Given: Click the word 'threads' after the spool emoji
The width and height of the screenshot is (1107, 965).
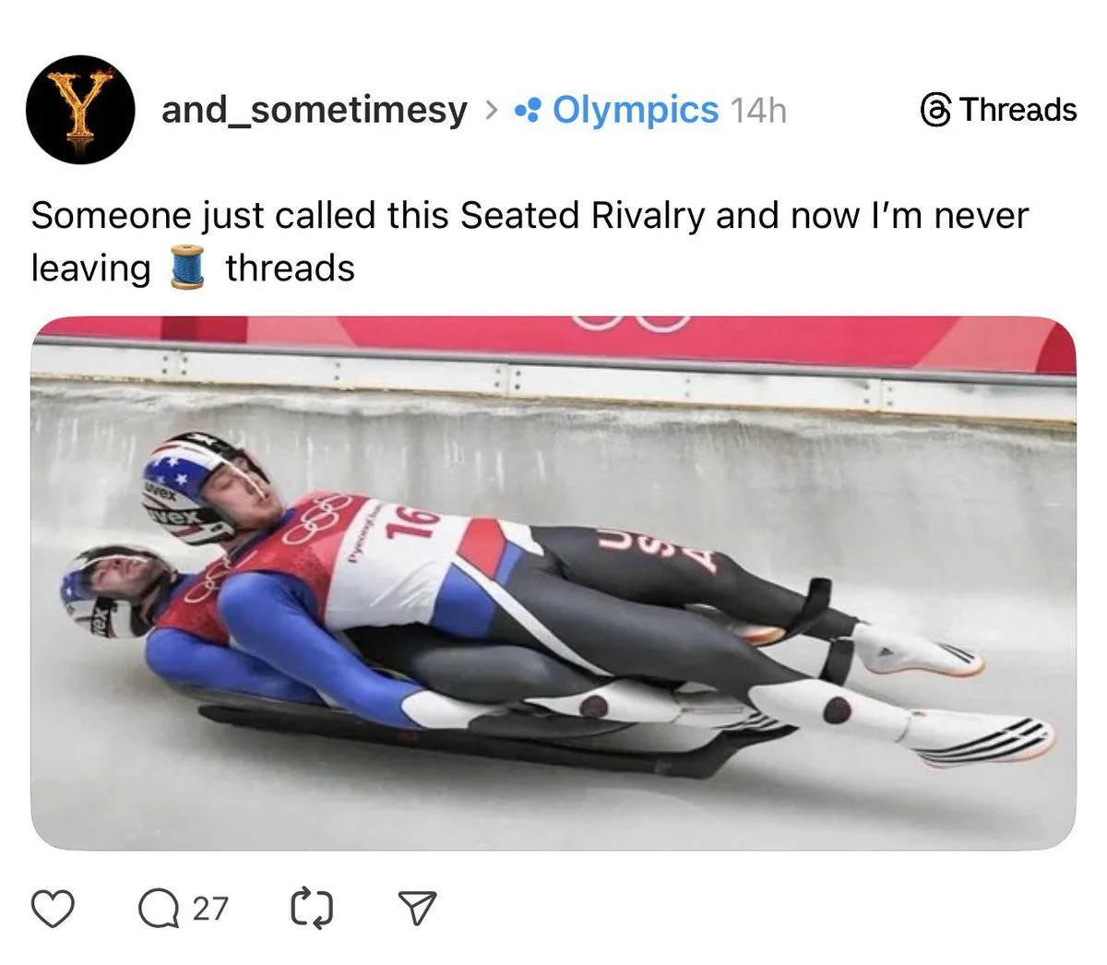Looking at the screenshot, I should coord(290,268).
